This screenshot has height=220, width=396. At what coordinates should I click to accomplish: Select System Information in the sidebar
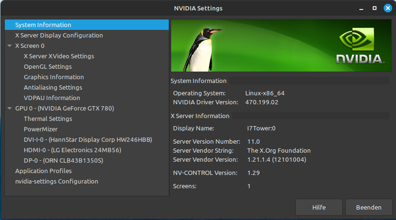pos(87,25)
